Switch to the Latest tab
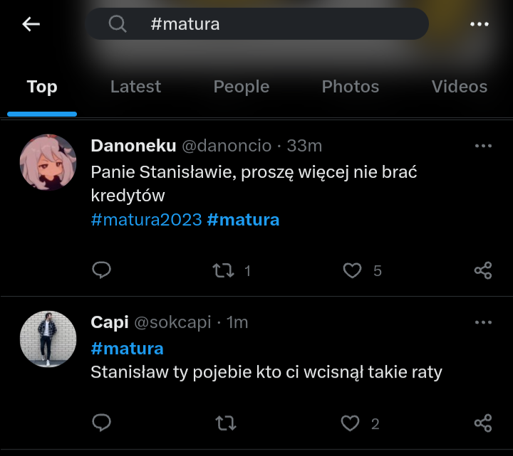Image resolution: width=513 pixels, height=456 pixels. (135, 87)
